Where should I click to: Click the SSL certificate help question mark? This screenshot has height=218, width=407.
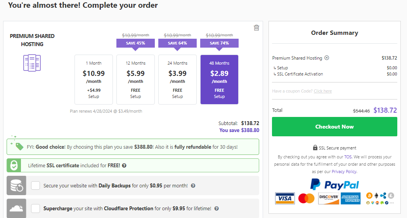click(x=124, y=166)
